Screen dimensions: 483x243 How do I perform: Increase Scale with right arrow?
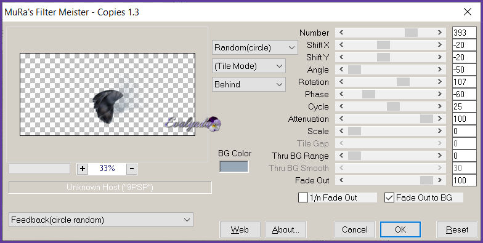click(440, 131)
